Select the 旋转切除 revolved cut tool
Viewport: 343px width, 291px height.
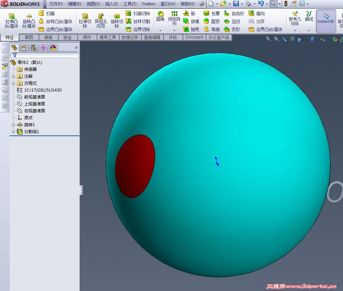117,21
